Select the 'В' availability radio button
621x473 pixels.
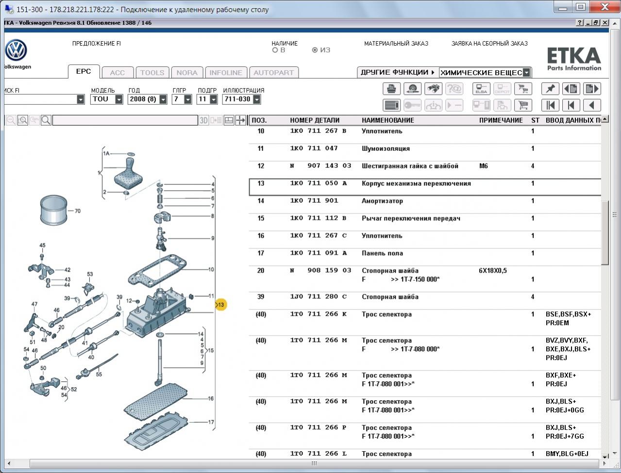(275, 50)
